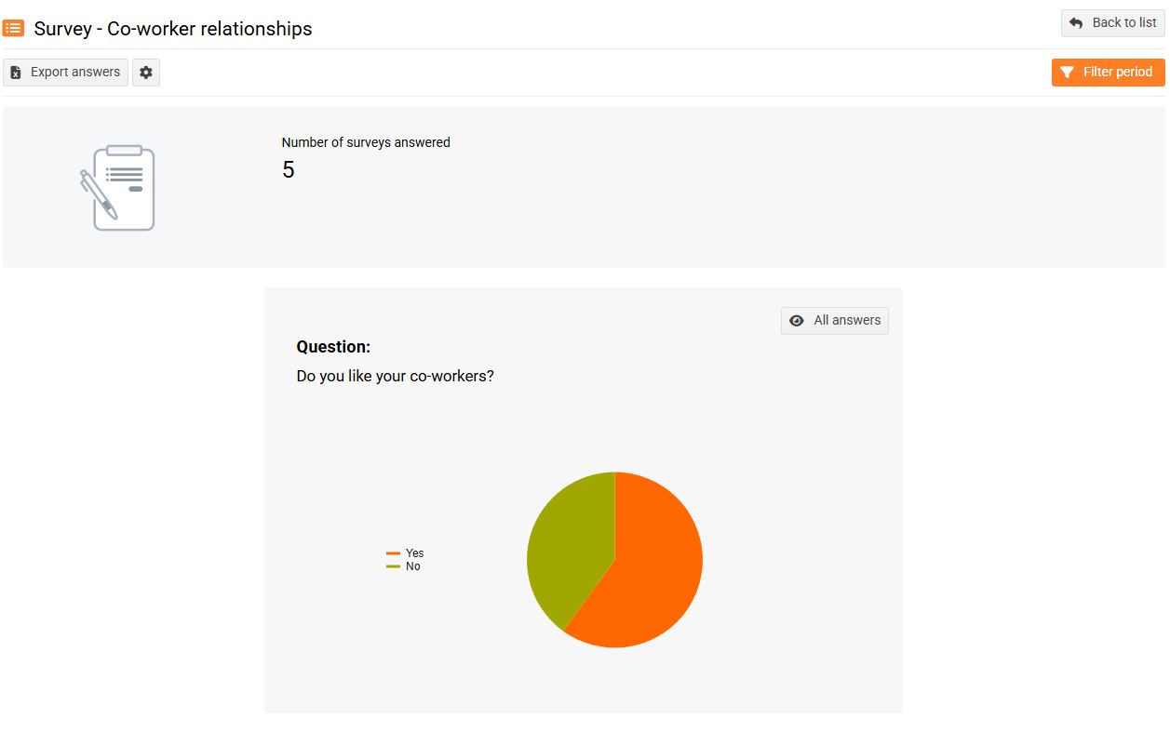Viewport: 1170px width, 732px height.
Task: Toggle the No series legend label
Action: tap(413, 566)
